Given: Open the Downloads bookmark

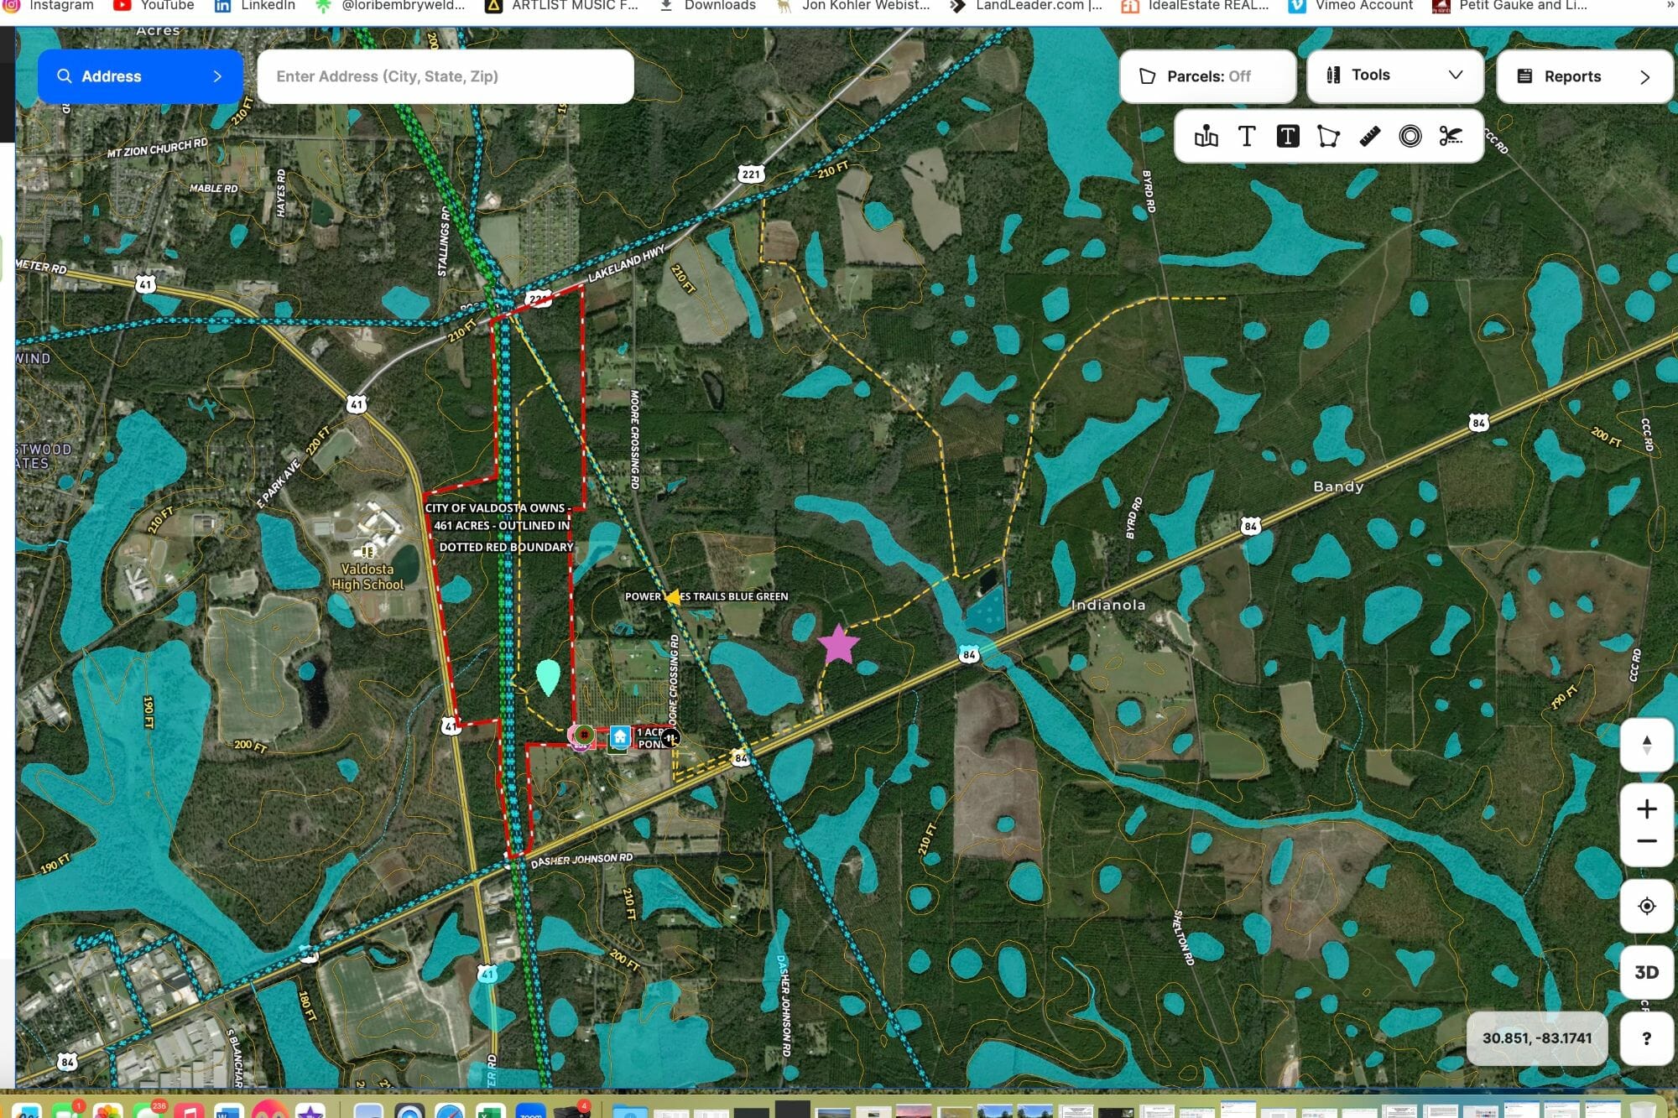Looking at the screenshot, I should coord(708,6).
